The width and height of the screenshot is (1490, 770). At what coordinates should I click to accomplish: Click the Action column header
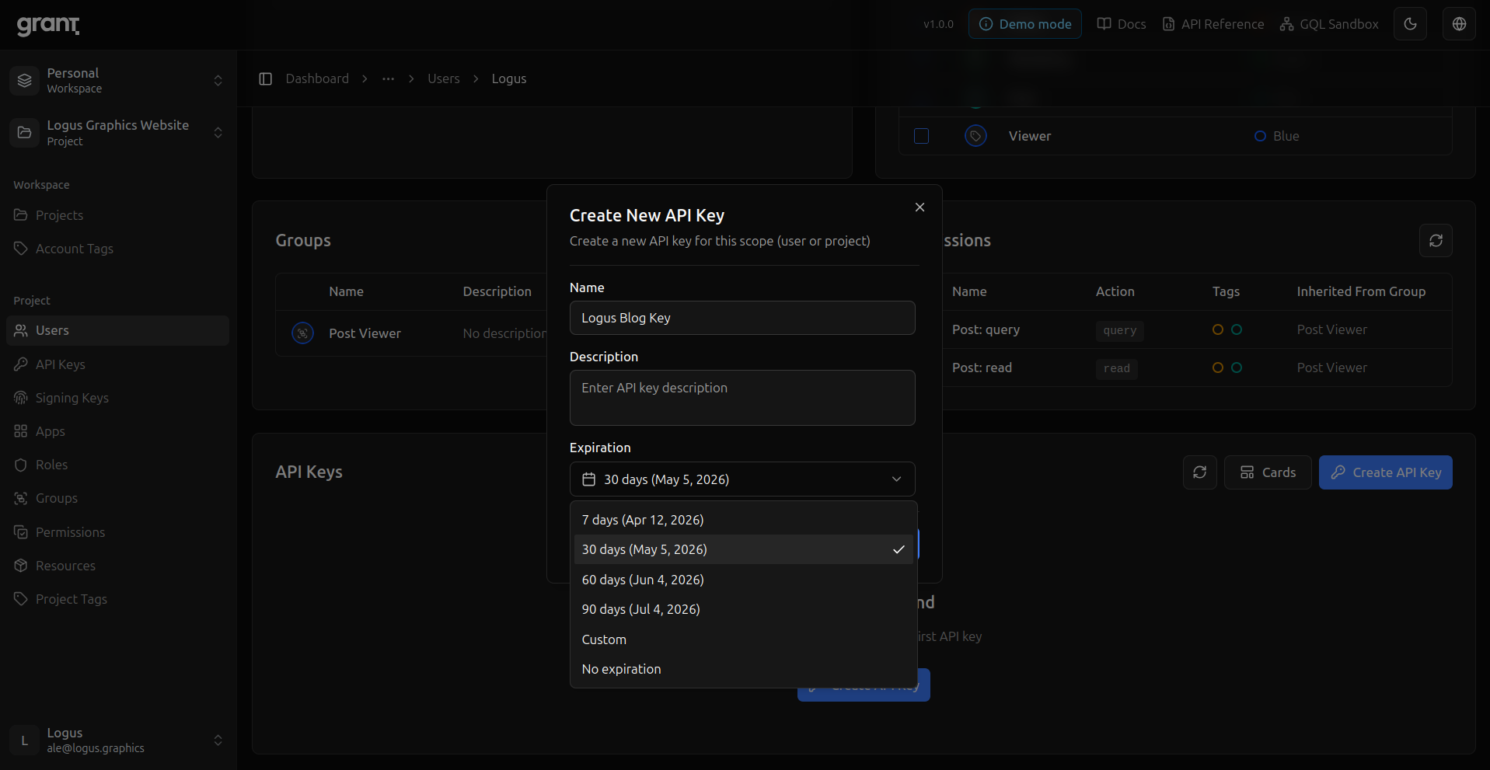click(1115, 291)
